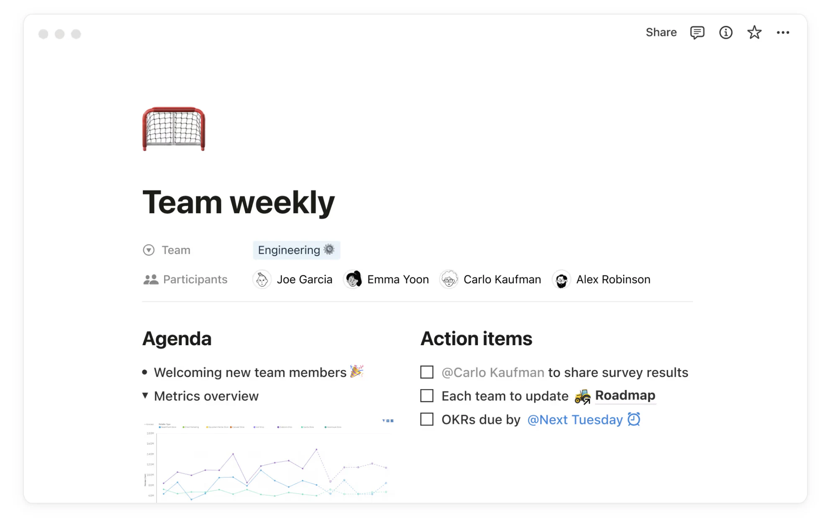Select participant name Joe Garcia
This screenshot has width=837, height=525.
coord(304,279)
